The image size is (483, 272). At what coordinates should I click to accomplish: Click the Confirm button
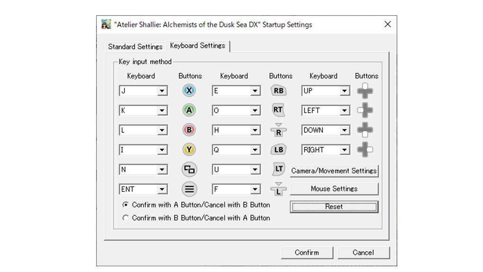tap(307, 253)
